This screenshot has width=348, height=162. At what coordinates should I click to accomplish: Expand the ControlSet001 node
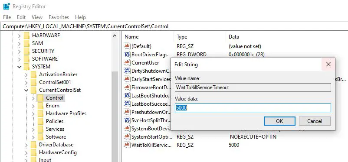[26, 82]
